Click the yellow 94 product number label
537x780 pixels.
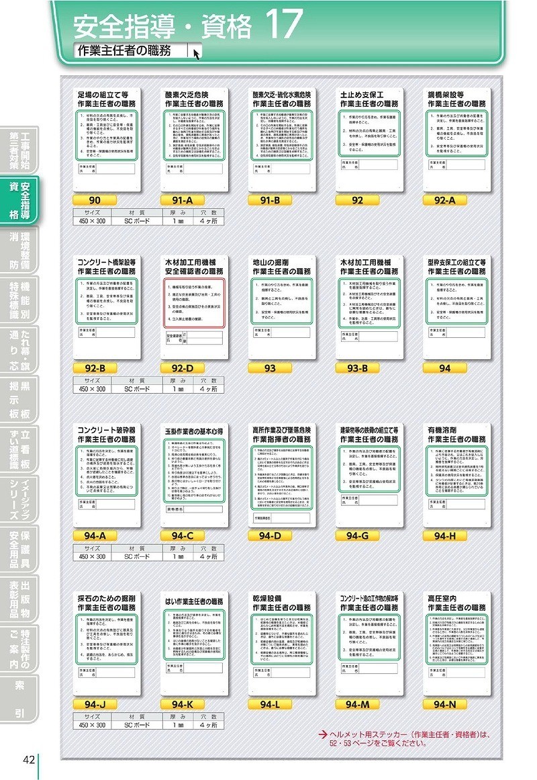coord(444,368)
